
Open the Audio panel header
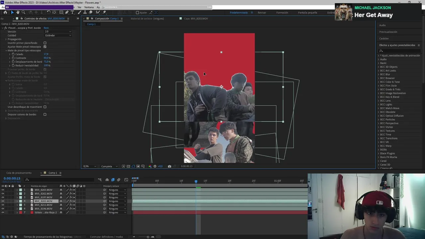coord(382,25)
